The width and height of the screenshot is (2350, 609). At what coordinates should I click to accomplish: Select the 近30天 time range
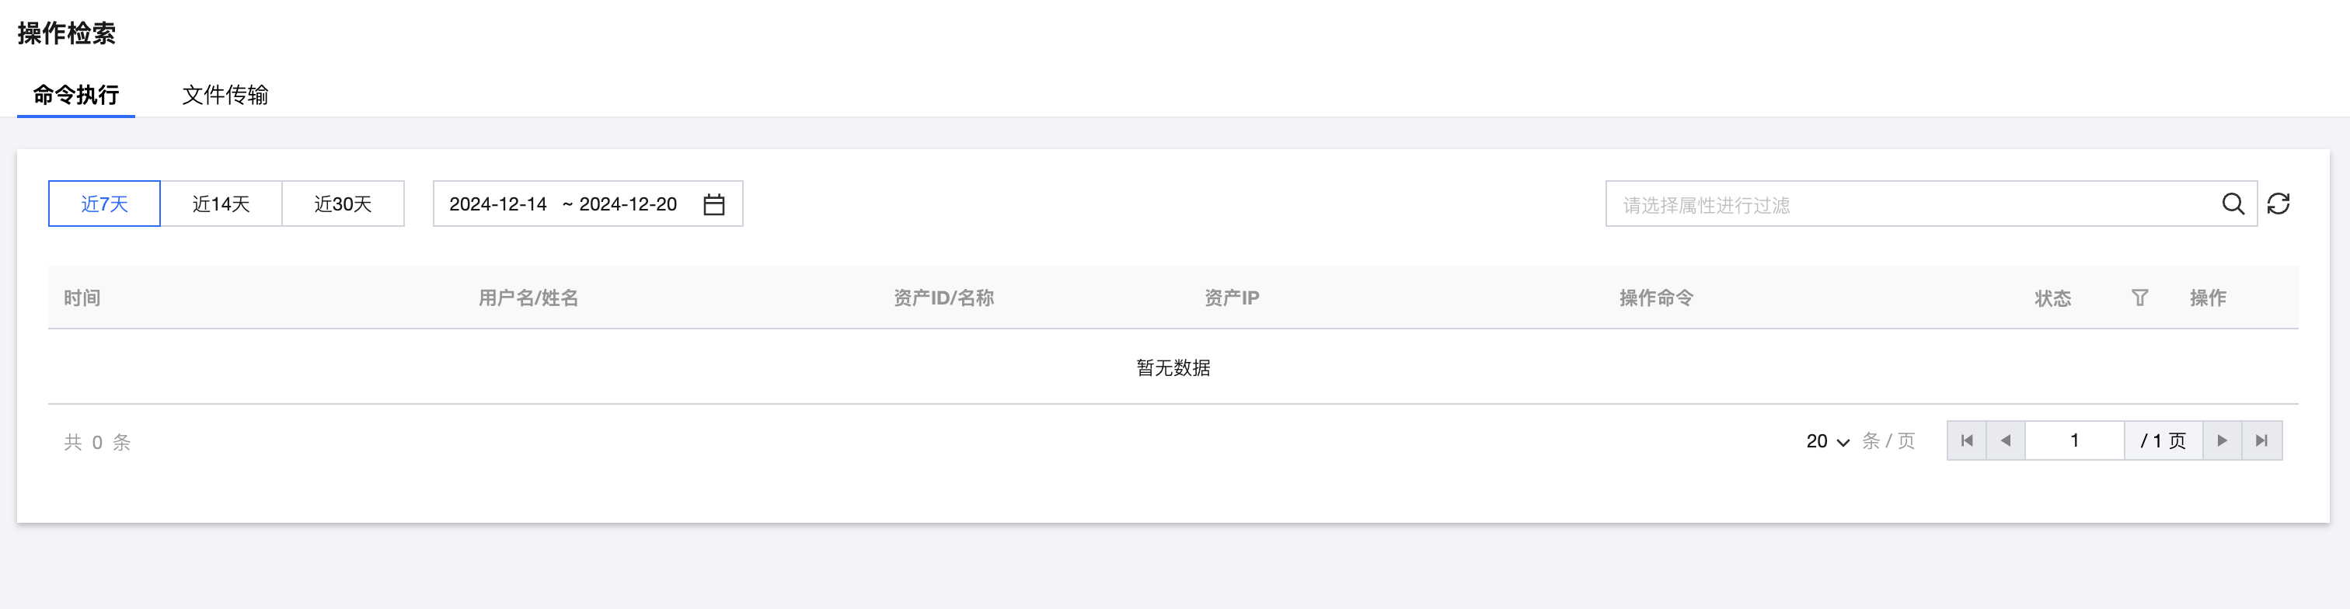[x=343, y=204]
